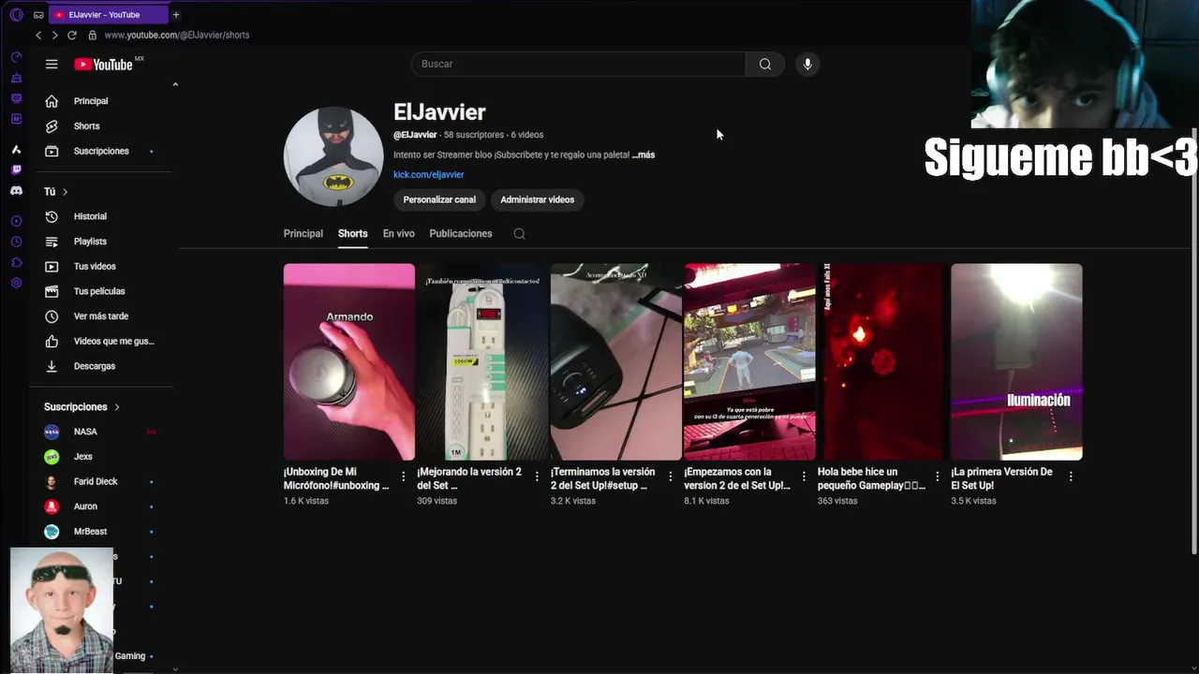1199x674 pixels.
Task: Expand the Suscripciones section heading
Action: click(82, 407)
